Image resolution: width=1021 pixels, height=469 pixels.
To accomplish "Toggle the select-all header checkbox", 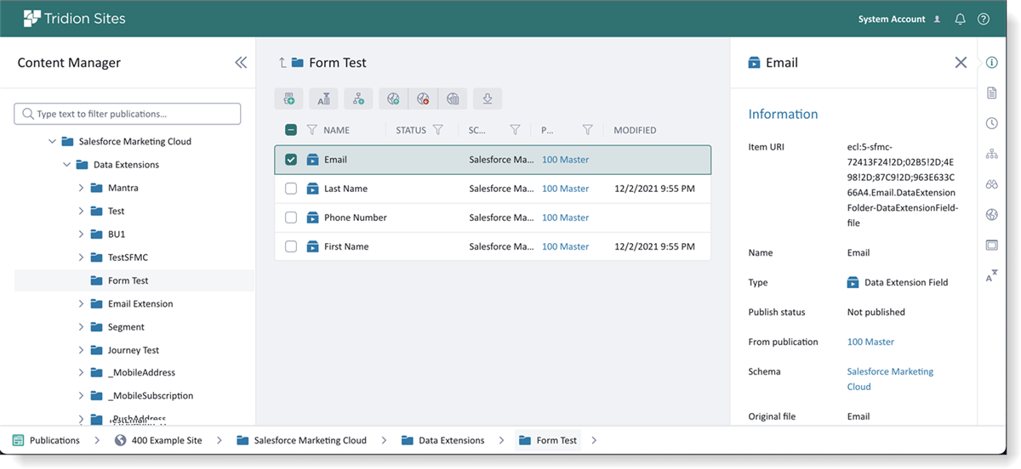I will 290,130.
